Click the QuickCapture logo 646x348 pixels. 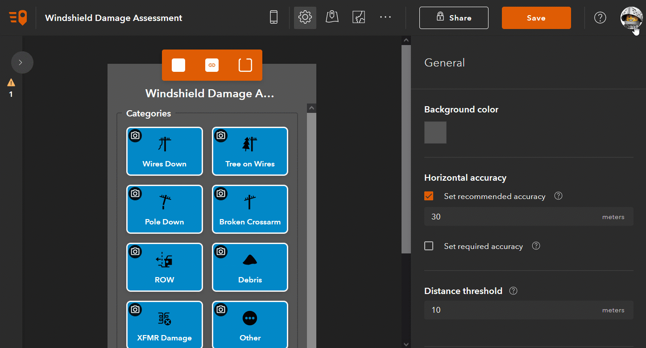coord(17,17)
